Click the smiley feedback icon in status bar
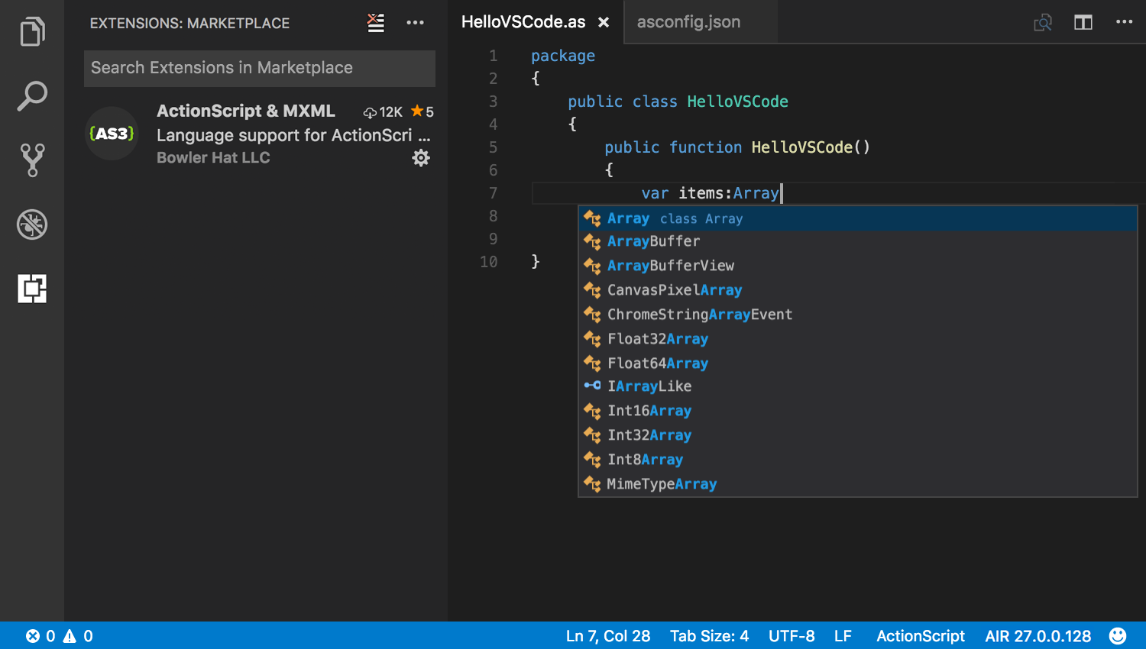 click(x=1116, y=635)
